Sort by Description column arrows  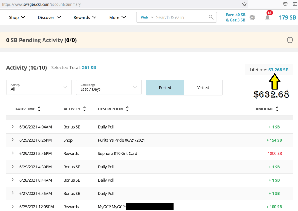click(x=127, y=109)
